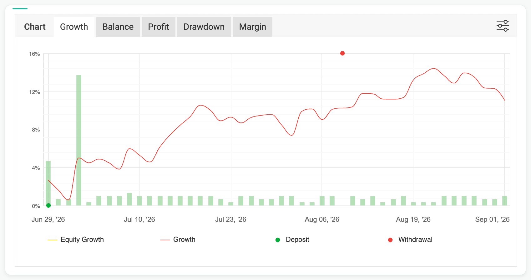
Task: Click the 'Jul 23, '26' axis label
Action: (231, 220)
